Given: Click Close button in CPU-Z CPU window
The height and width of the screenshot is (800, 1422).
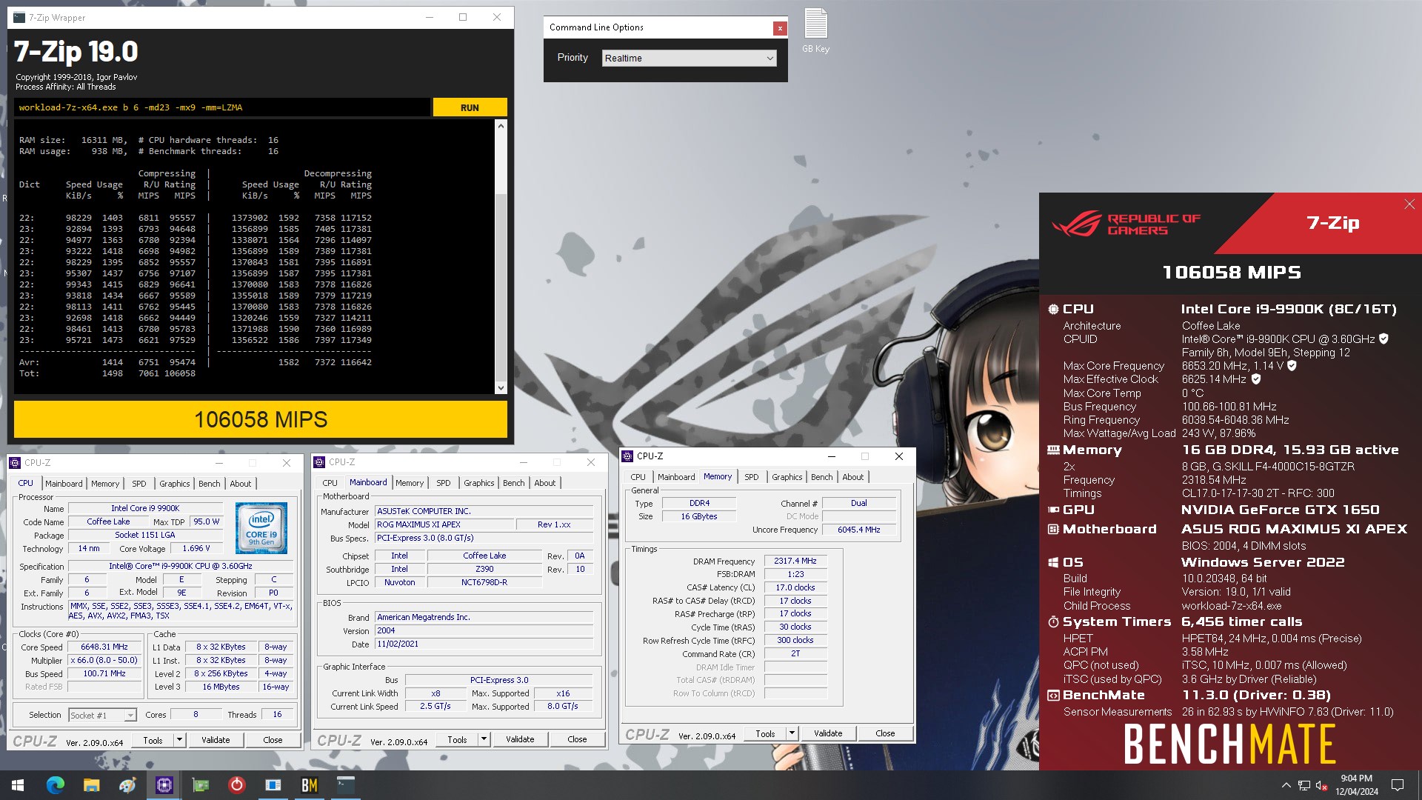Looking at the screenshot, I should point(273,740).
